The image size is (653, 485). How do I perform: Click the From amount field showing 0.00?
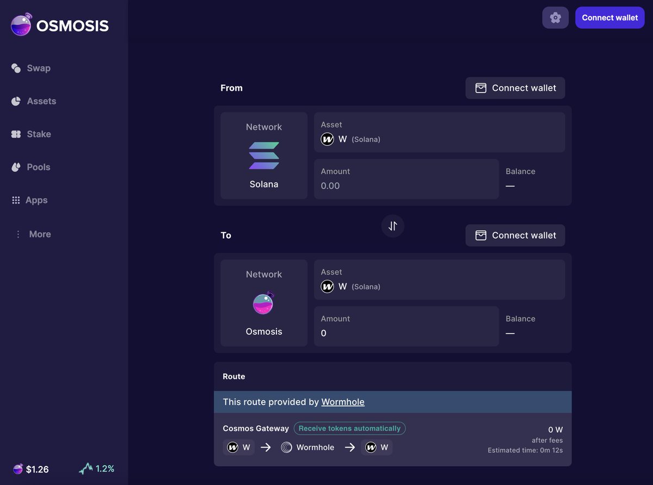pyautogui.click(x=406, y=179)
